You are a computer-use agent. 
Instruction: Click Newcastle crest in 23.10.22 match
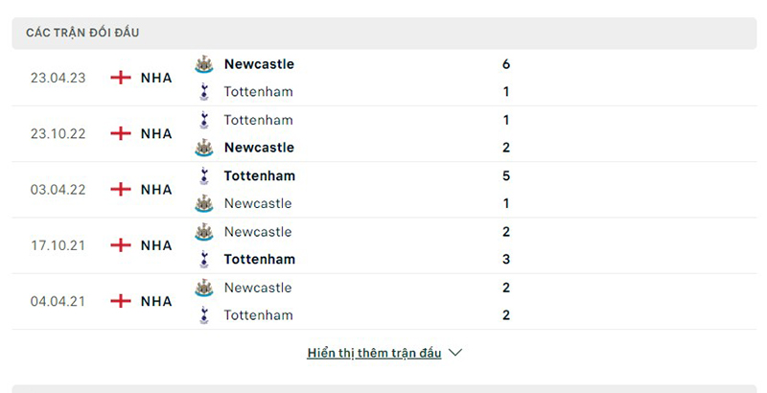coord(203,148)
